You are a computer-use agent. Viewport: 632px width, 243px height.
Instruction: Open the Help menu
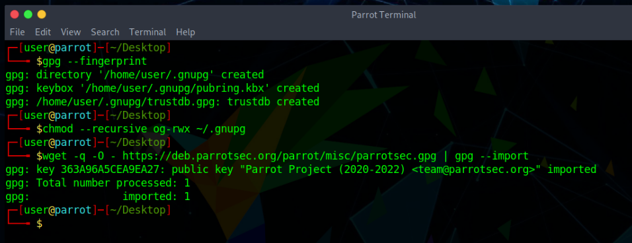(185, 32)
